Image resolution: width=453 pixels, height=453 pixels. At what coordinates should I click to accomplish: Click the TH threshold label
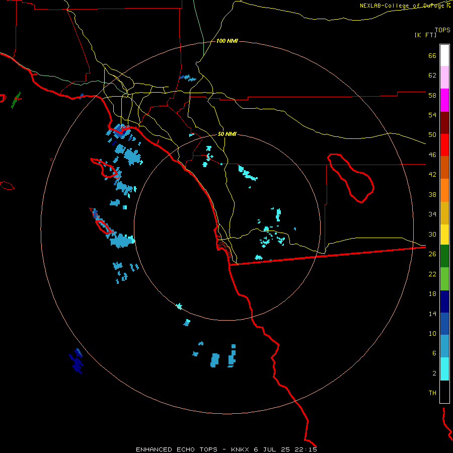pos(432,393)
